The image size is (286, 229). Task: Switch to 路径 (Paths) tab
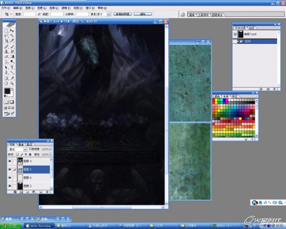(x=29, y=144)
